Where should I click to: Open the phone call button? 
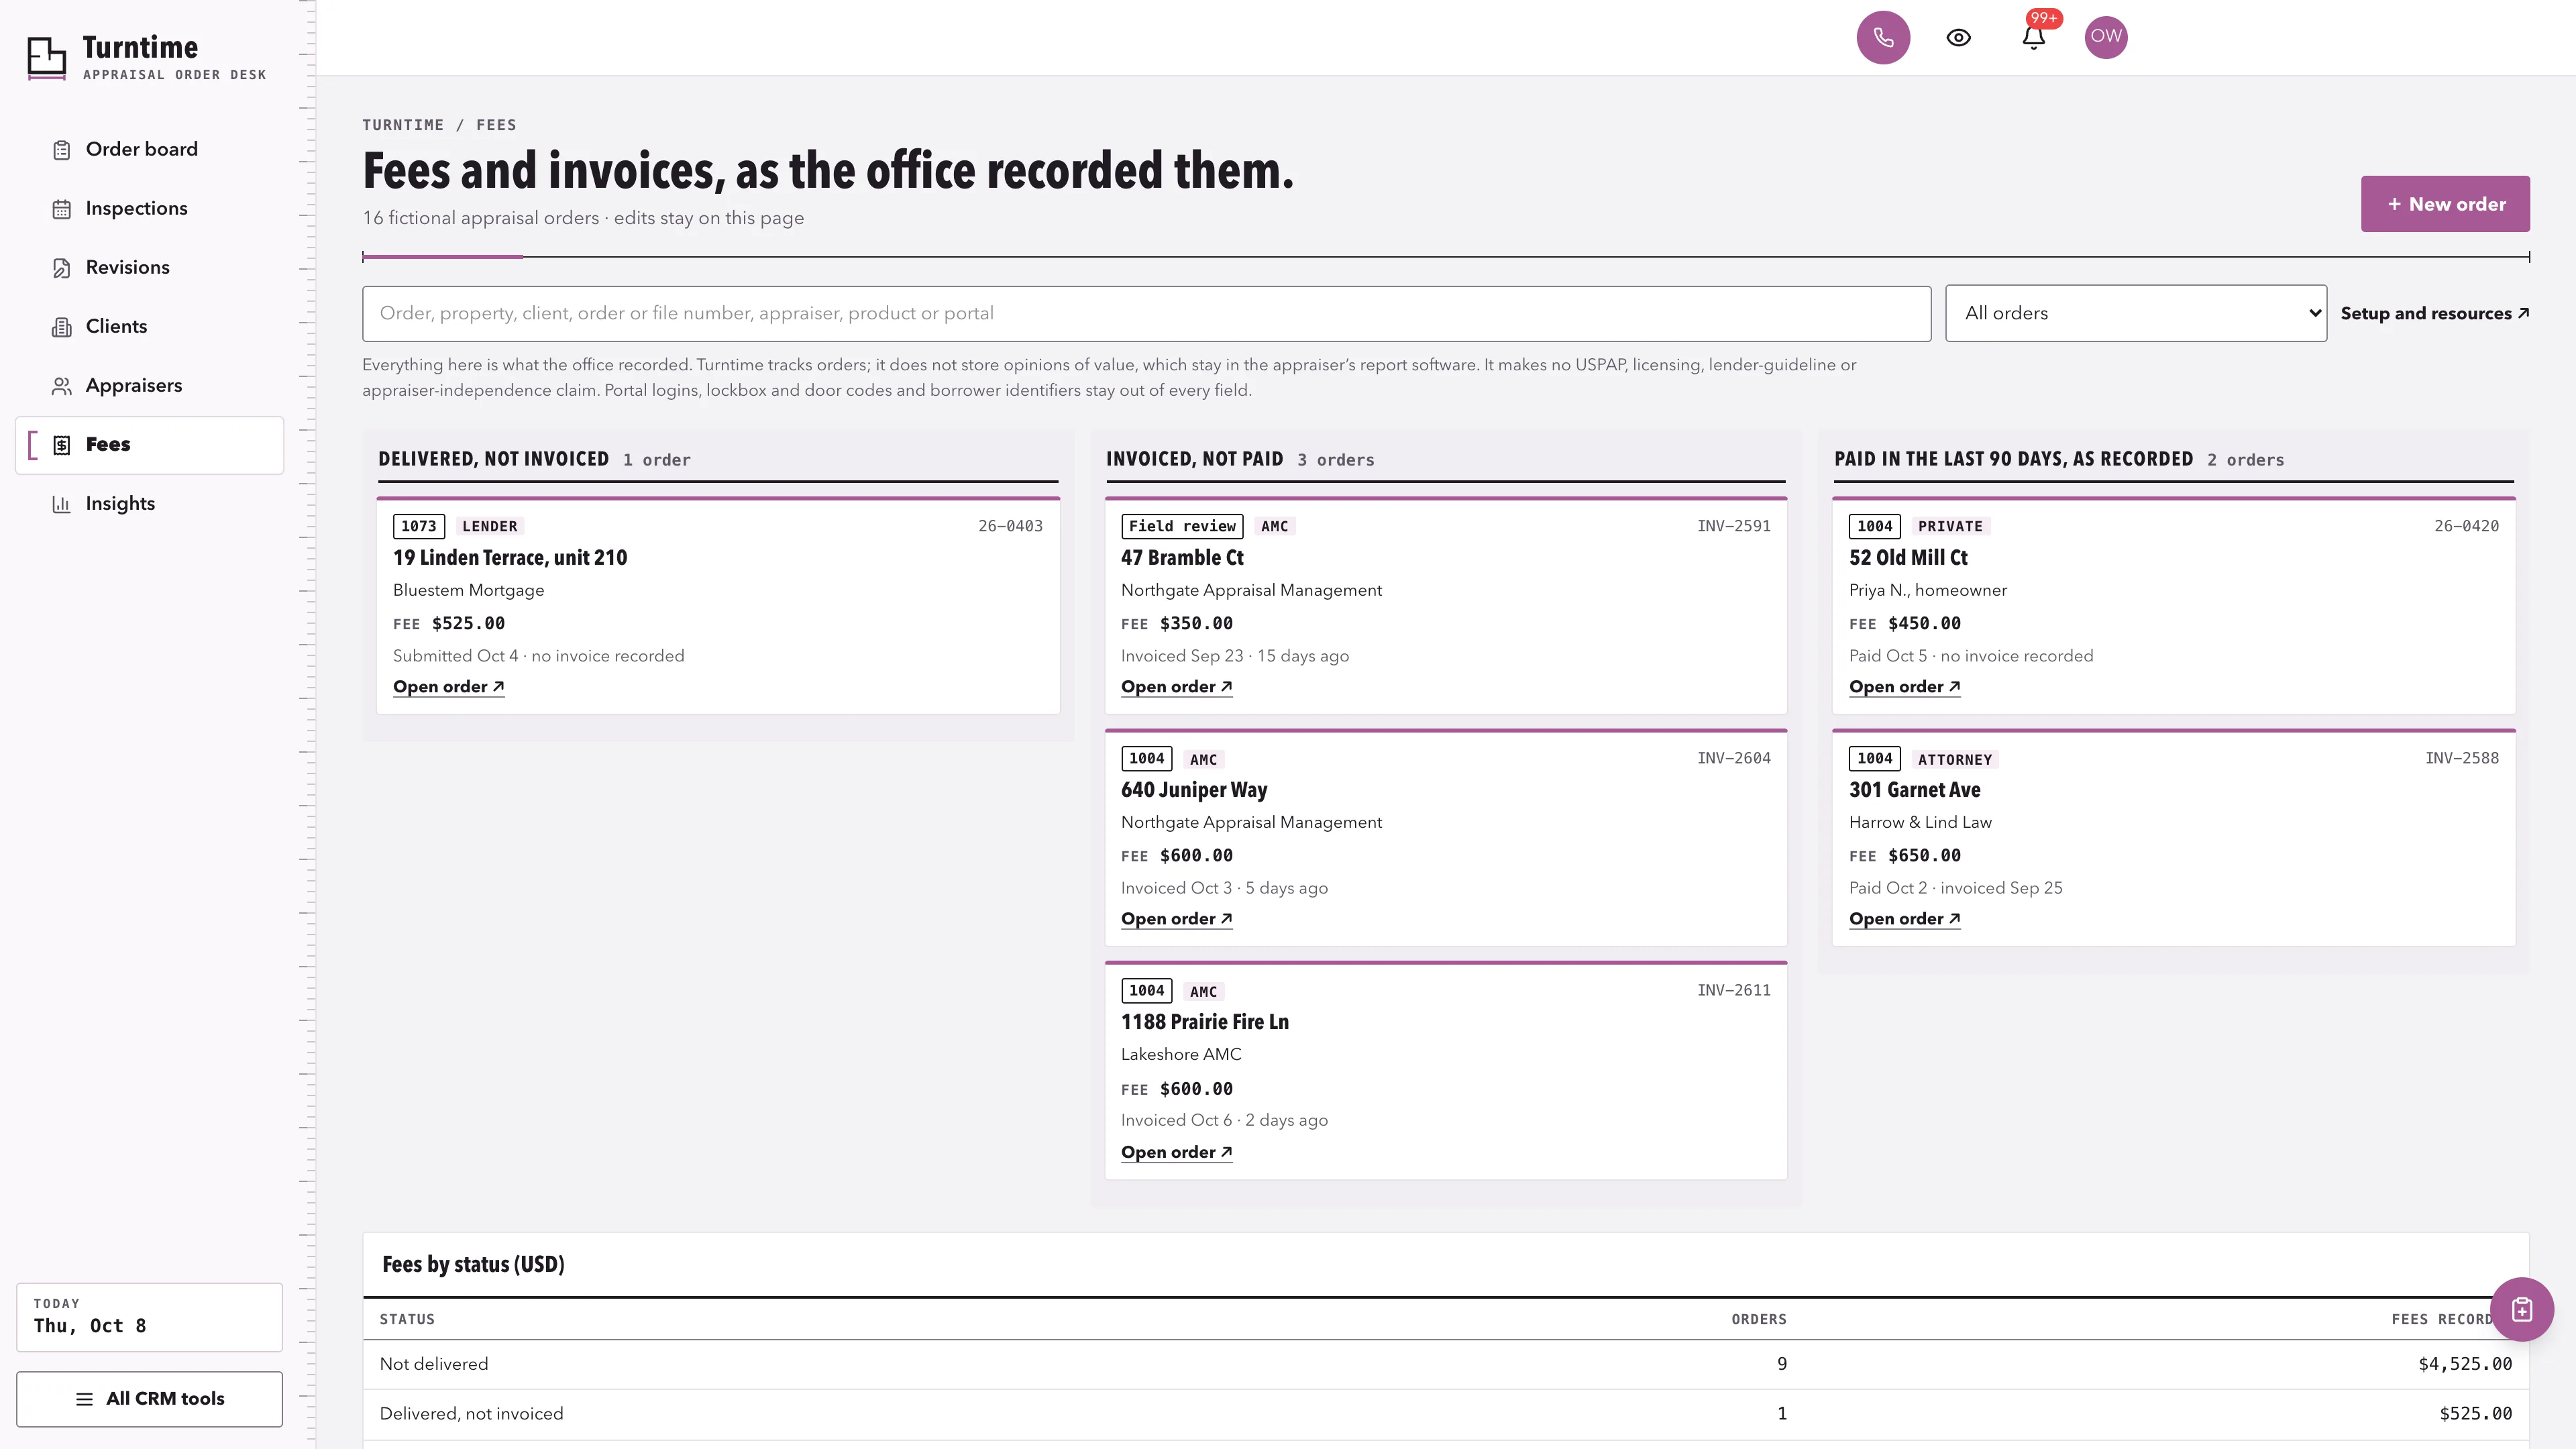coord(1883,37)
